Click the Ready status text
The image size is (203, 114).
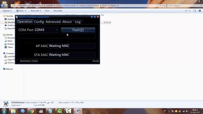[96, 61]
